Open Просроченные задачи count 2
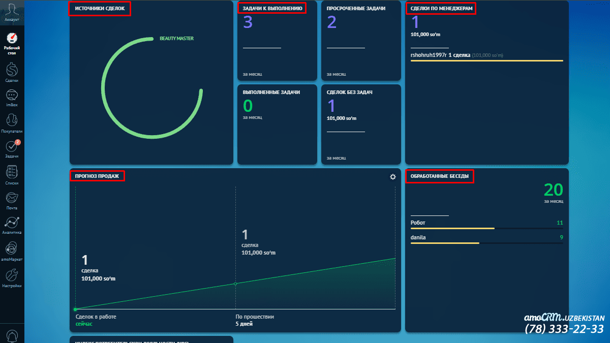The image size is (610, 343). (x=331, y=22)
